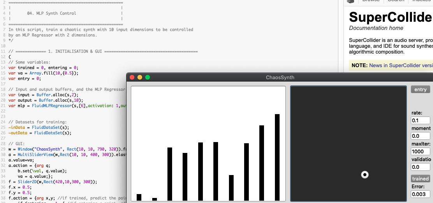
Task: Click the first bar of the multislider
Action: (139, 197)
